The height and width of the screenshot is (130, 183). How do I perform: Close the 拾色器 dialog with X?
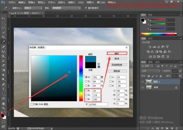point(126,47)
